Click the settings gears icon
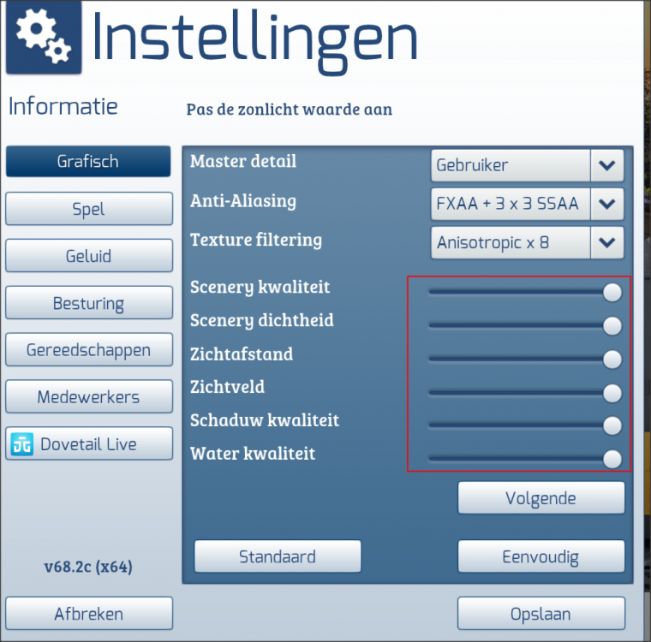651x642 pixels. (x=44, y=37)
